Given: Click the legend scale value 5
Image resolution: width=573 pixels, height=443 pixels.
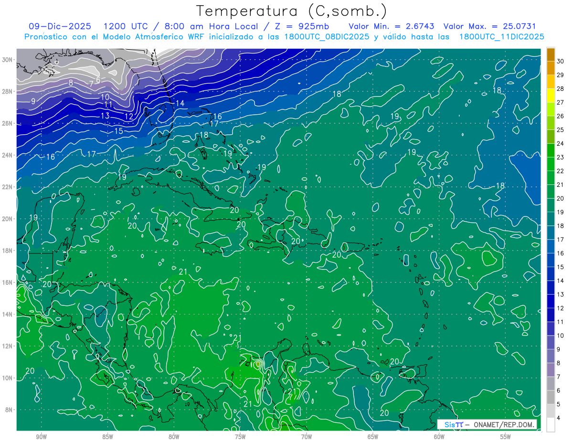Looking at the screenshot, I should tap(559, 404).
